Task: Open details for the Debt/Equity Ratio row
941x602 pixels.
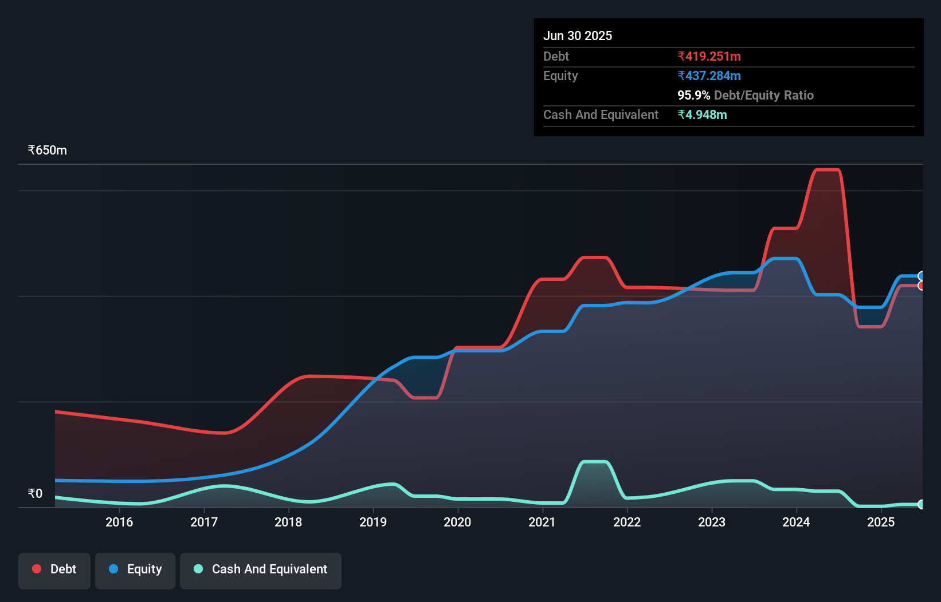Action: click(746, 96)
